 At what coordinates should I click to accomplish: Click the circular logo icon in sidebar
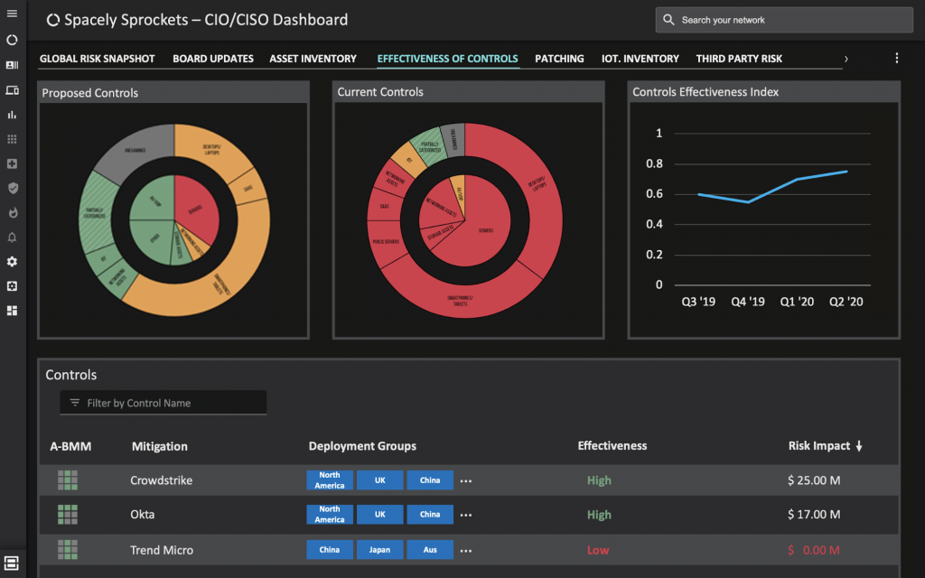12,40
